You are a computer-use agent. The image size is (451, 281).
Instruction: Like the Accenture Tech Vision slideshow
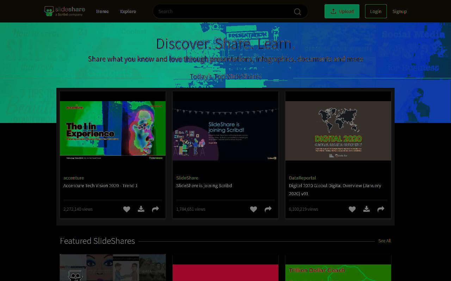pyautogui.click(x=127, y=209)
